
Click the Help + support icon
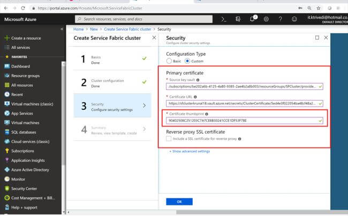pos(7,207)
